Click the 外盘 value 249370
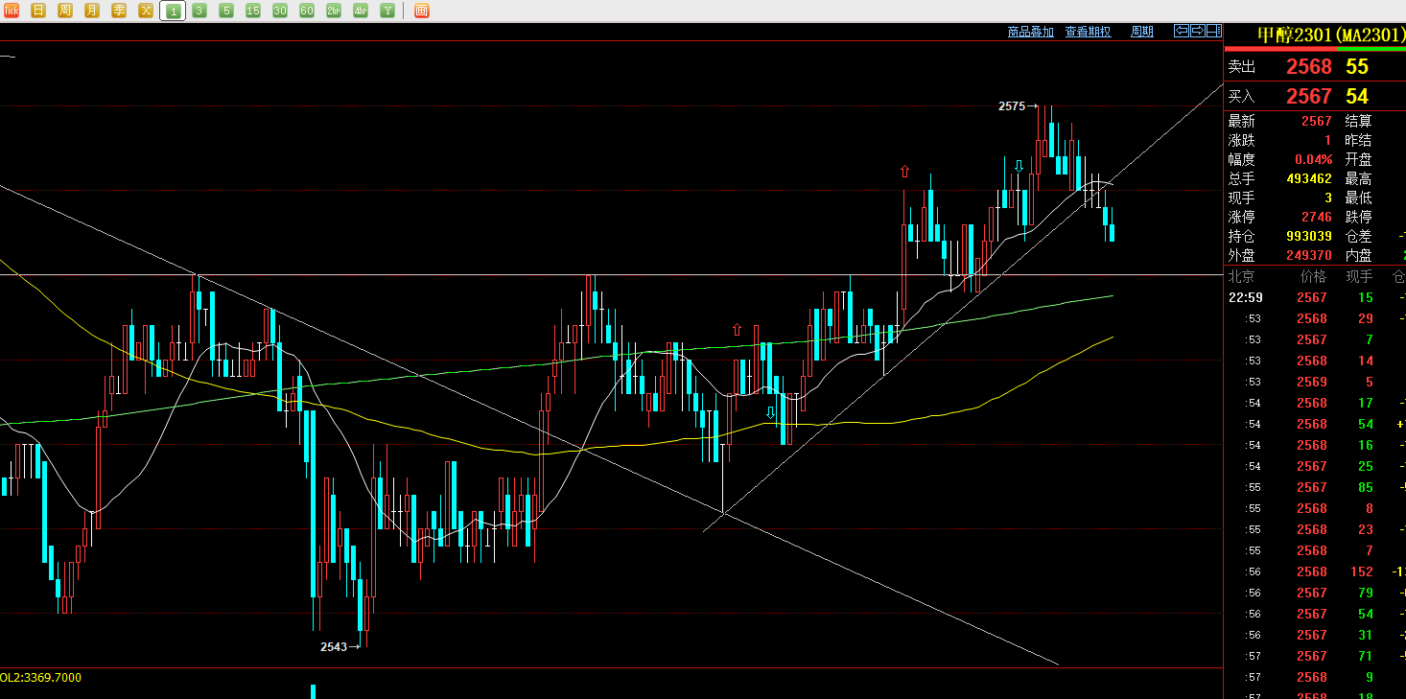The height and width of the screenshot is (699, 1406). (x=1309, y=255)
